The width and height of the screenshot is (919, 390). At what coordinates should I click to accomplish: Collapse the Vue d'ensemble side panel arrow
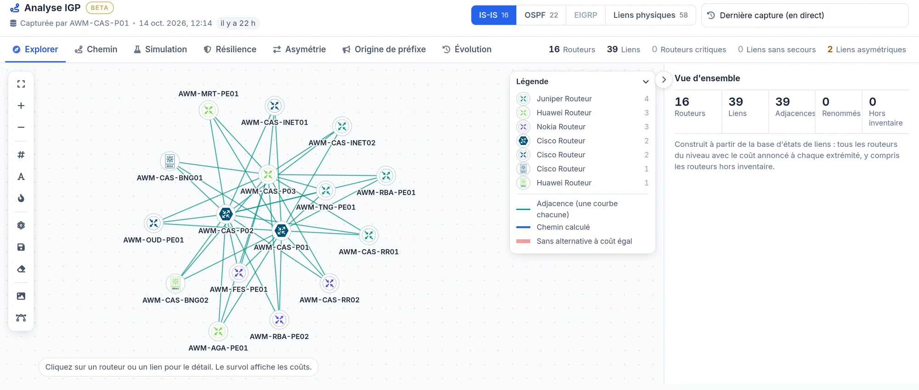point(664,79)
